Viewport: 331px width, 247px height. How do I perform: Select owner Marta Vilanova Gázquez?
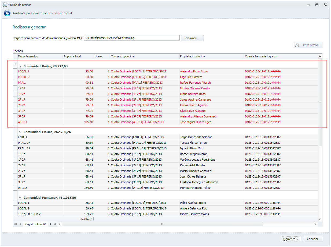point(196,171)
